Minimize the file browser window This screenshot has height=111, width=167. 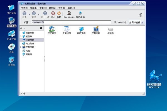pos(134,3)
